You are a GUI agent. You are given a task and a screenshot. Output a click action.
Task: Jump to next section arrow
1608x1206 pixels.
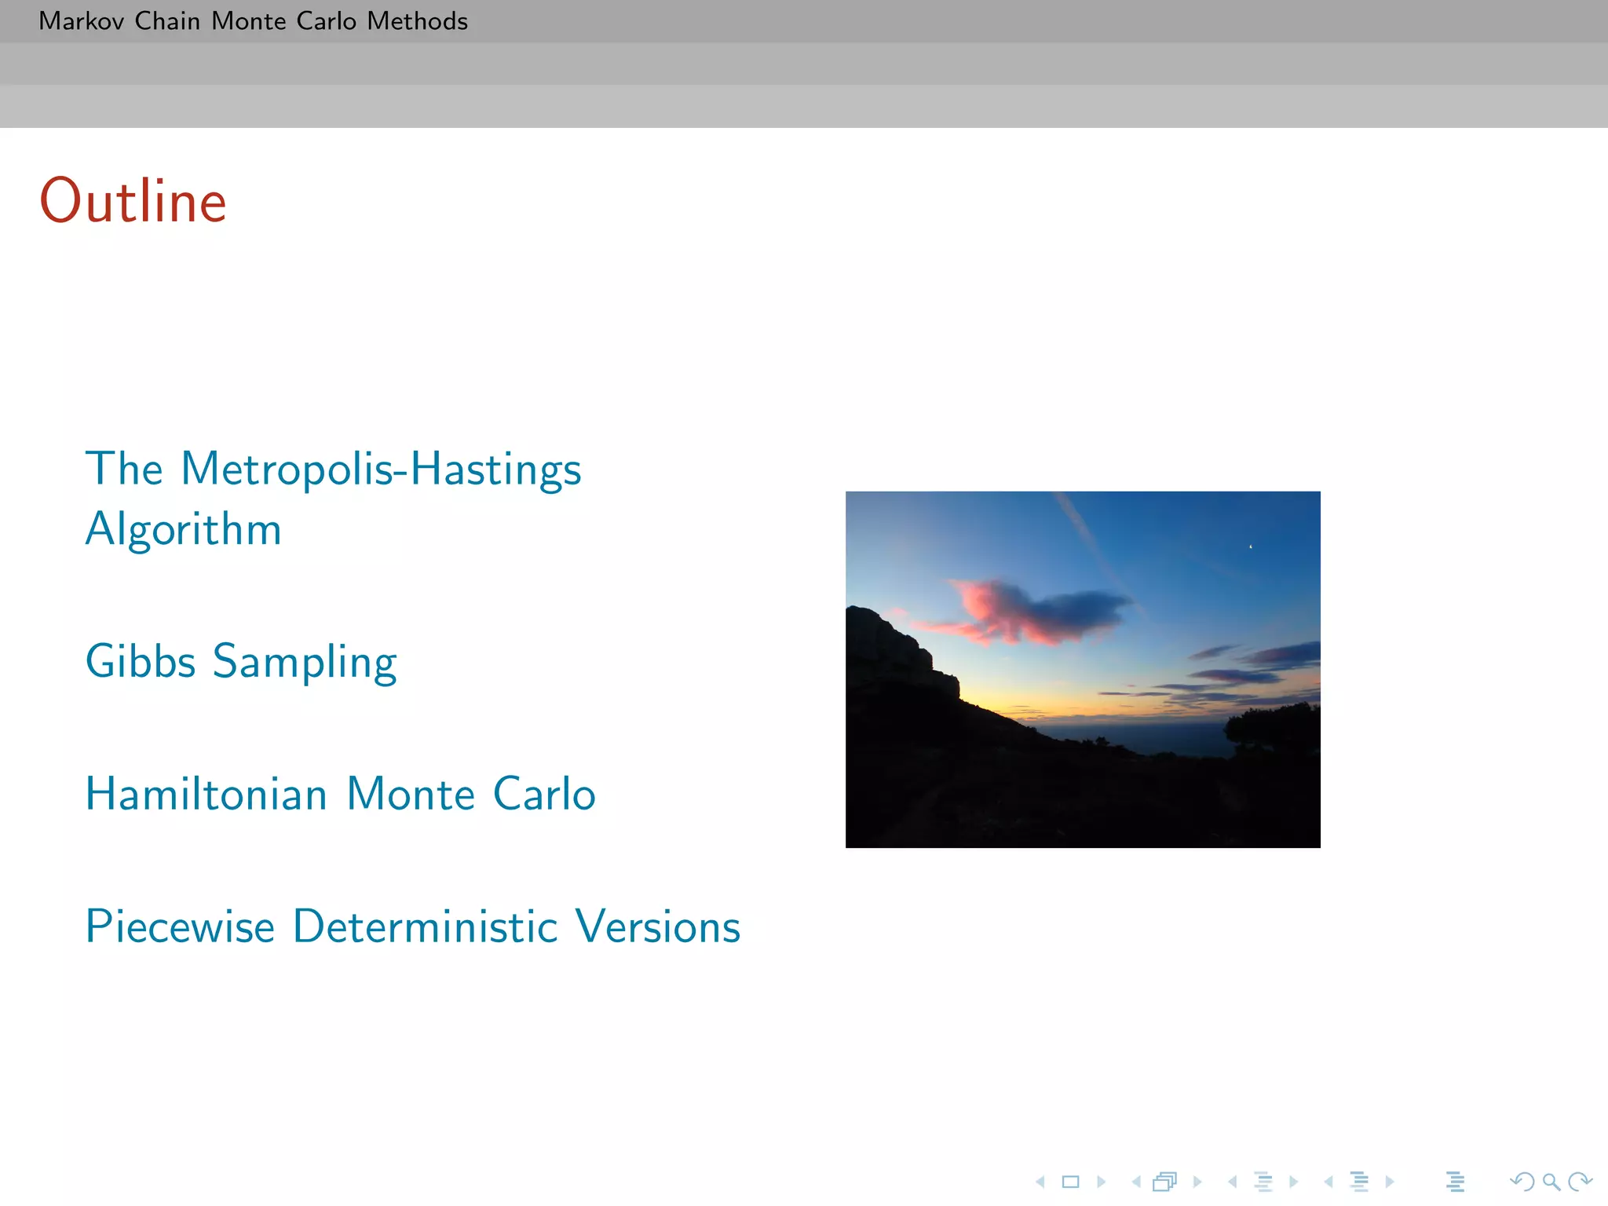click(1390, 1182)
